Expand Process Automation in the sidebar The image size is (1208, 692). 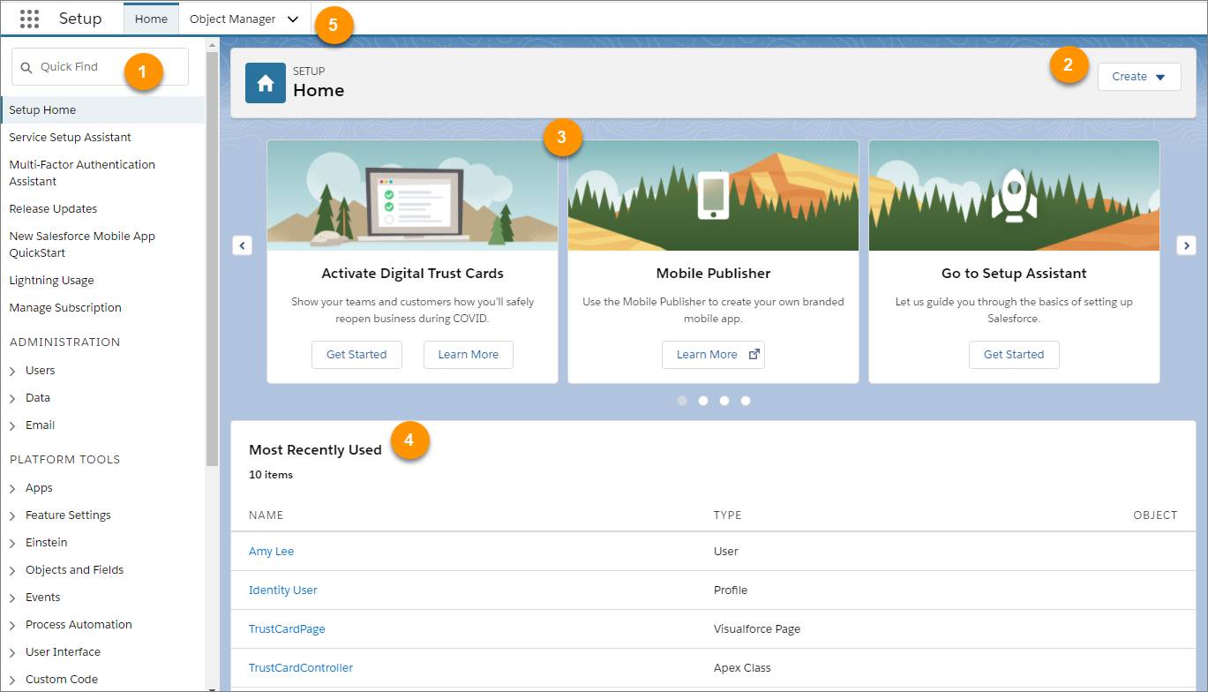coord(15,624)
